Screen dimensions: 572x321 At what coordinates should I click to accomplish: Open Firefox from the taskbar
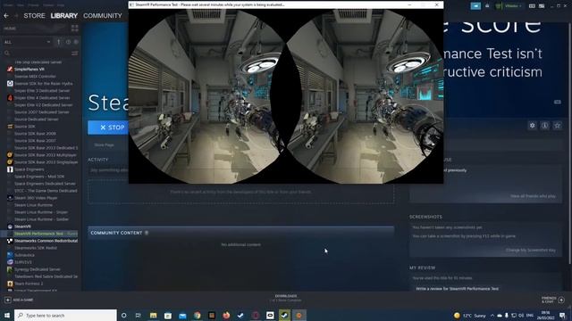tap(226, 315)
